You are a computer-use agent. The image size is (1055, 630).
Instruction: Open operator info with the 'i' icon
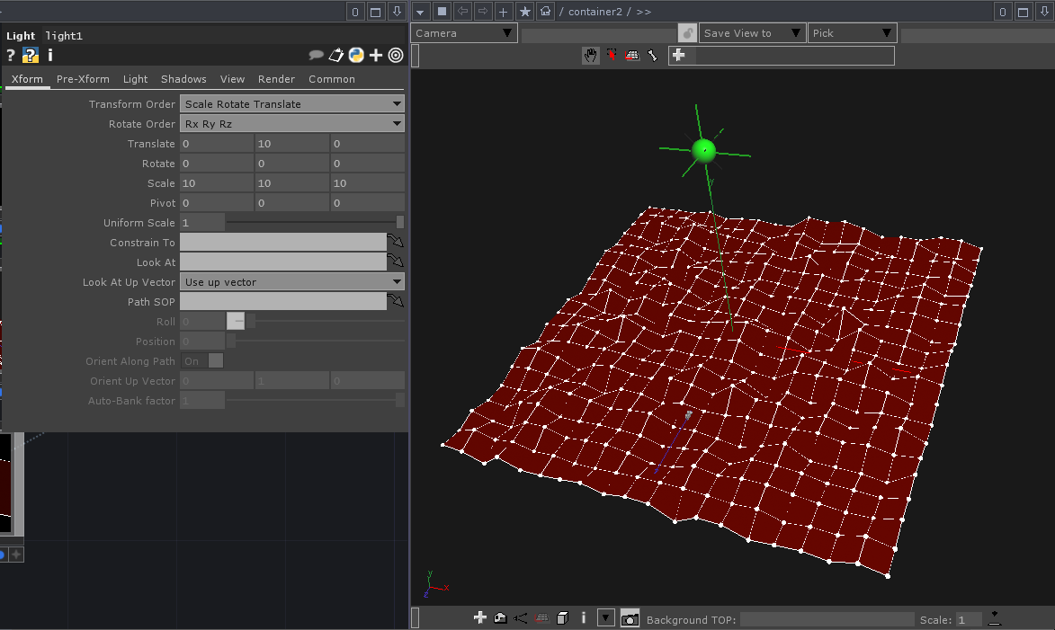click(50, 55)
